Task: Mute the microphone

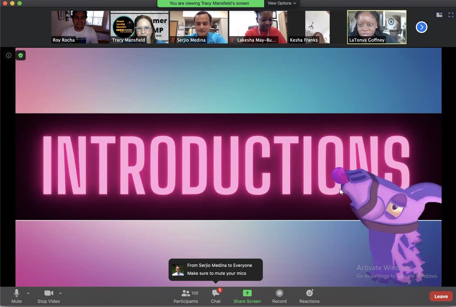Action: 16,296
